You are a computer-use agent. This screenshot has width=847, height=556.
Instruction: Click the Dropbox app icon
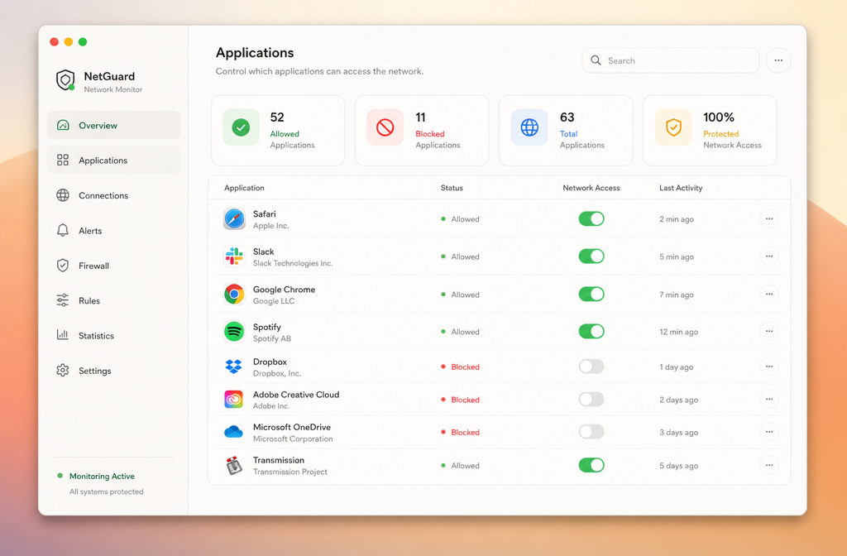(x=234, y=367)
